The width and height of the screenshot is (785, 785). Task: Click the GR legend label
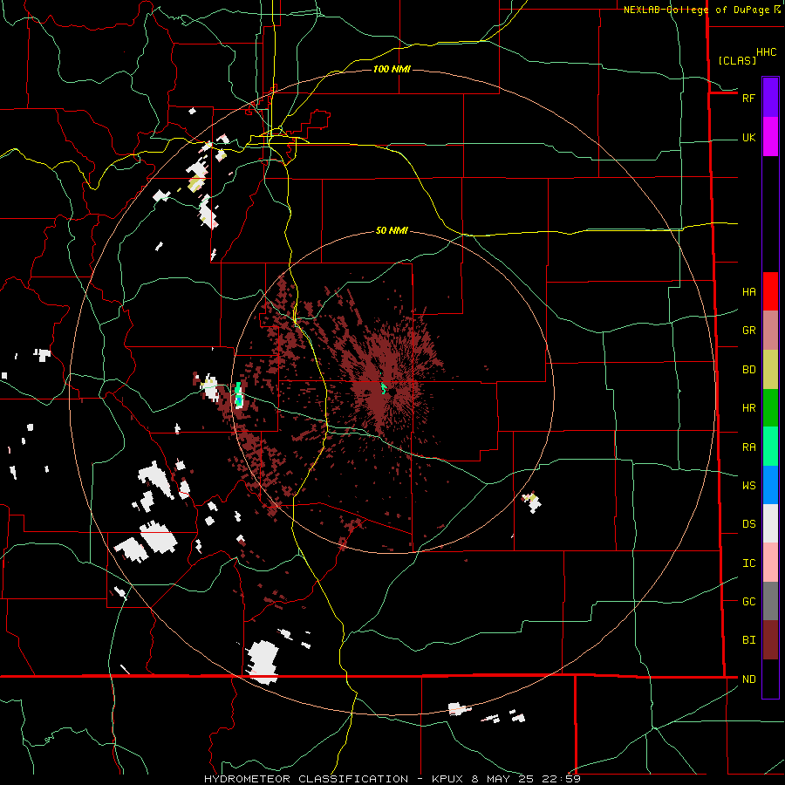(748, 331)
